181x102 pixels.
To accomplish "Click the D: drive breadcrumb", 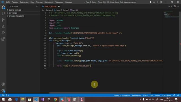I will 43,10.
